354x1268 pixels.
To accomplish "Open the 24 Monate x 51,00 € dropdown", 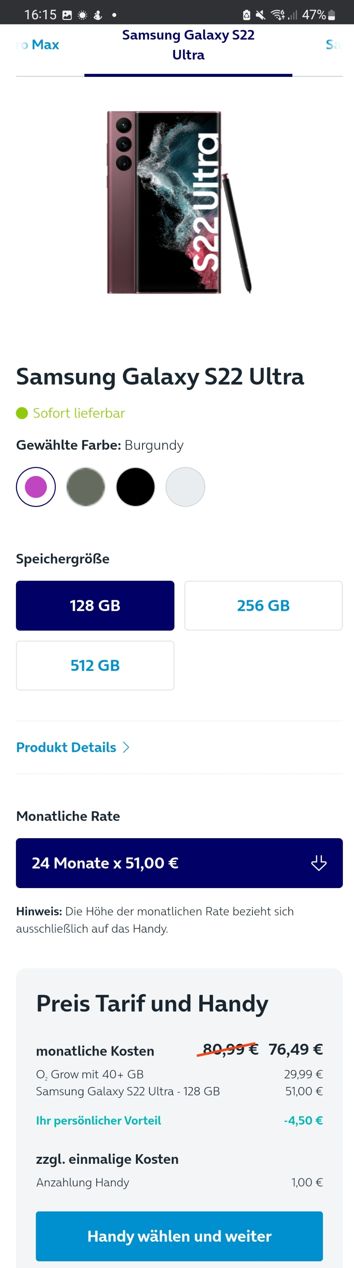I will (179, 863).
